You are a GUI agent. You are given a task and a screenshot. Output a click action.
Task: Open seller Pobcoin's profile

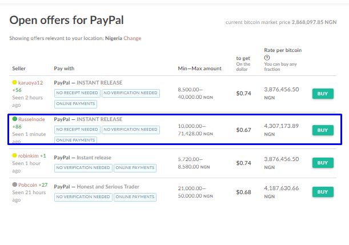(x=27, y=185)
